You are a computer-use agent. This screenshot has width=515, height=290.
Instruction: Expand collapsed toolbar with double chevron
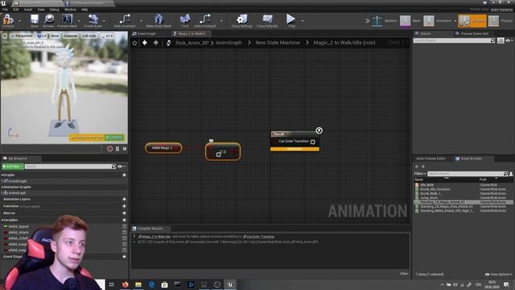pyautogui.click(x=368, y=21)
